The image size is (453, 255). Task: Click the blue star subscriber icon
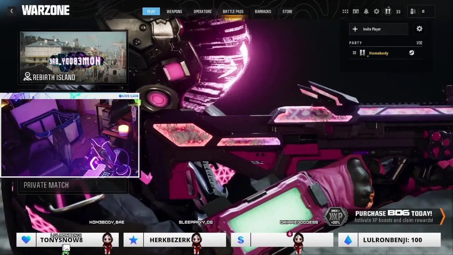point(133,240)
